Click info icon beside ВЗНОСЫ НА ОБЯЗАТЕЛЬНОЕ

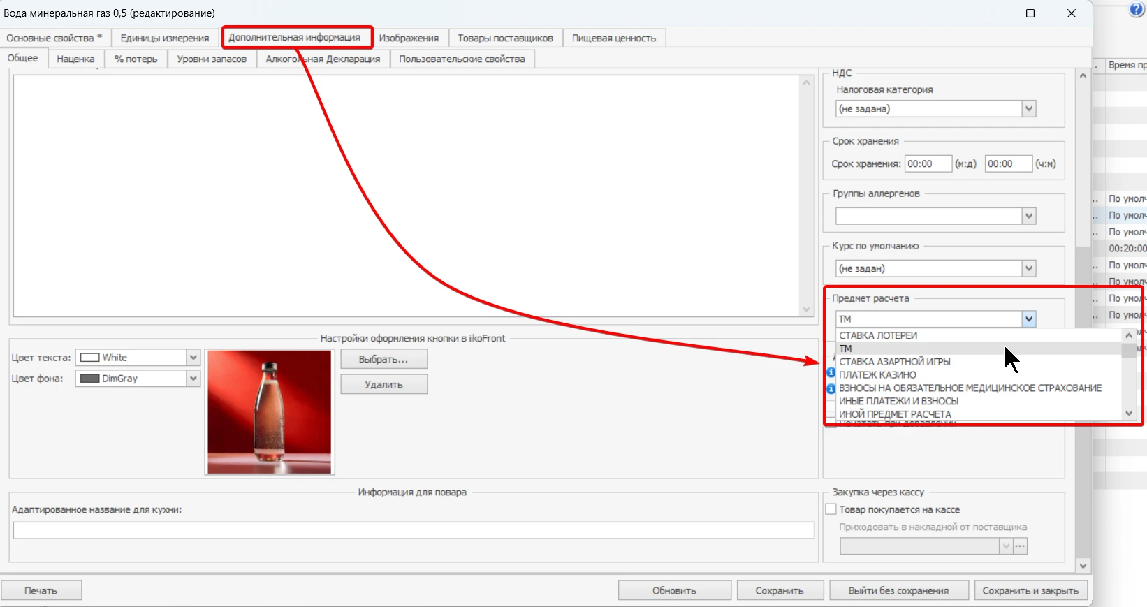(x=831, y=388)
